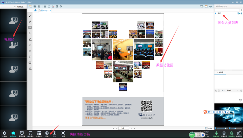Click 数据同步 data sync icon
Viewport: 243px width, 138px height.
pyautogui.click(x=239, y=134)
